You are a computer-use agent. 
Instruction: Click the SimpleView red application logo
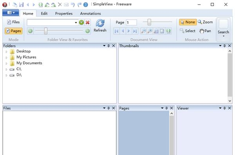pyautogui.click(x=5, y=5)
